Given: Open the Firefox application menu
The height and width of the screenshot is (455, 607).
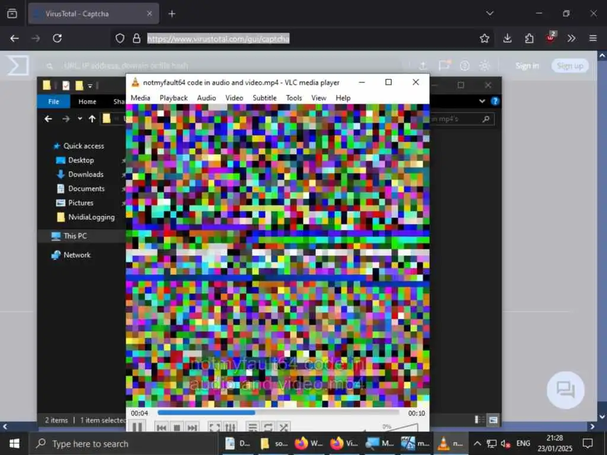Looking at the screenshot, I should coord(593,39).
